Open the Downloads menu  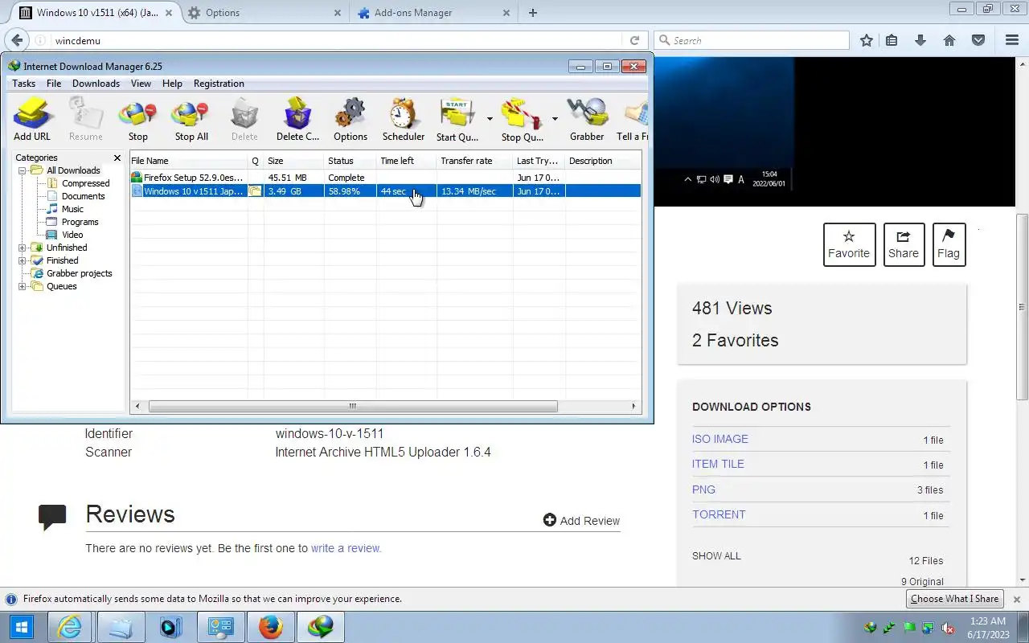click(96, 84)
